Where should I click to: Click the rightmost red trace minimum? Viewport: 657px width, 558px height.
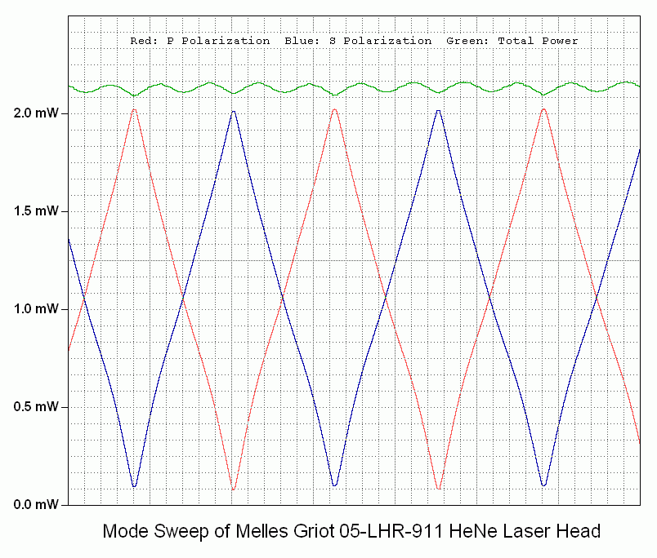pos(439,489)
